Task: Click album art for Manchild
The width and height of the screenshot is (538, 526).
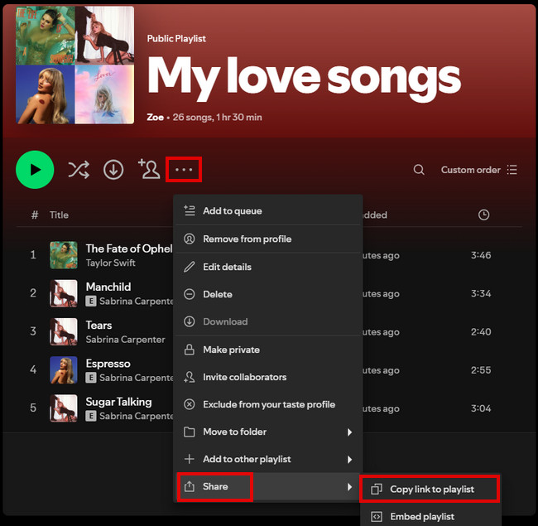Action: coord(64,293)
